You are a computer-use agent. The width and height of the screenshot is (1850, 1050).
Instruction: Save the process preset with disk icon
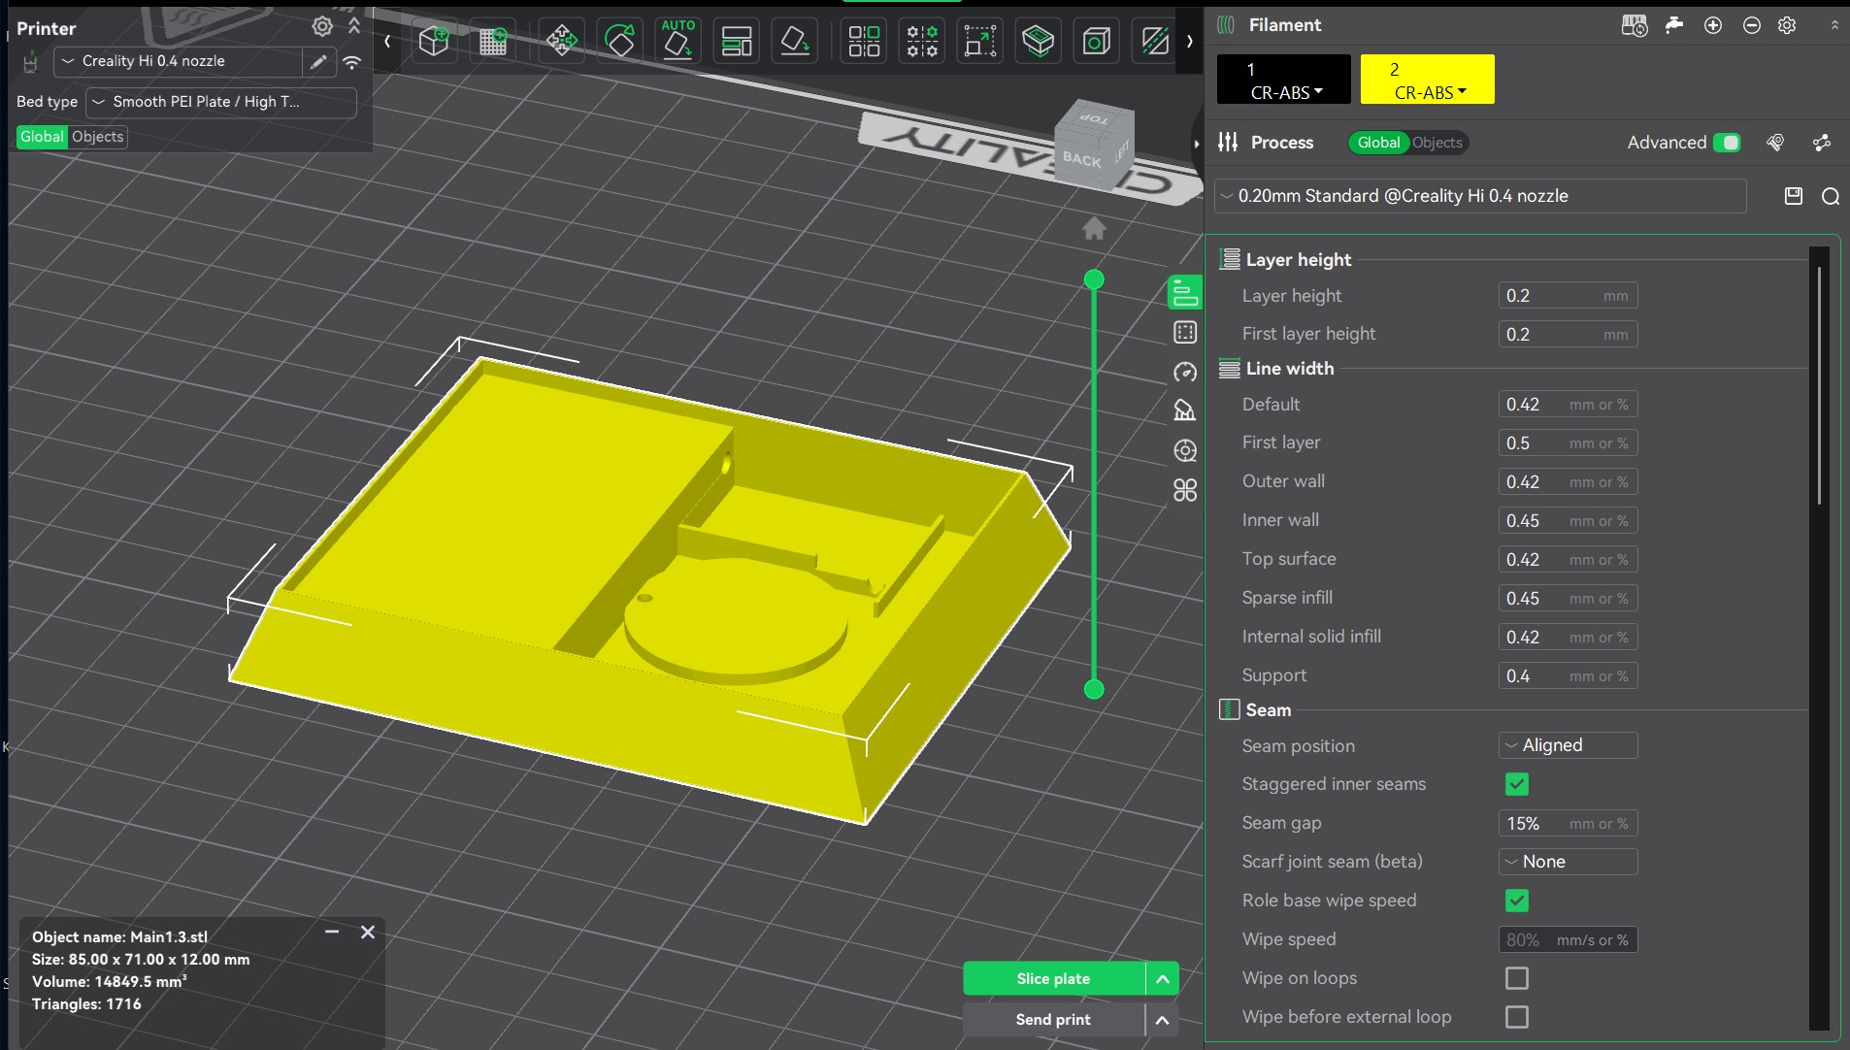pos(1794,196)
